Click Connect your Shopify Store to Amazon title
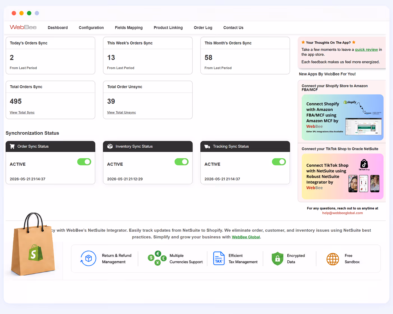Screen dimensions: 393x314 coord(335,88)
